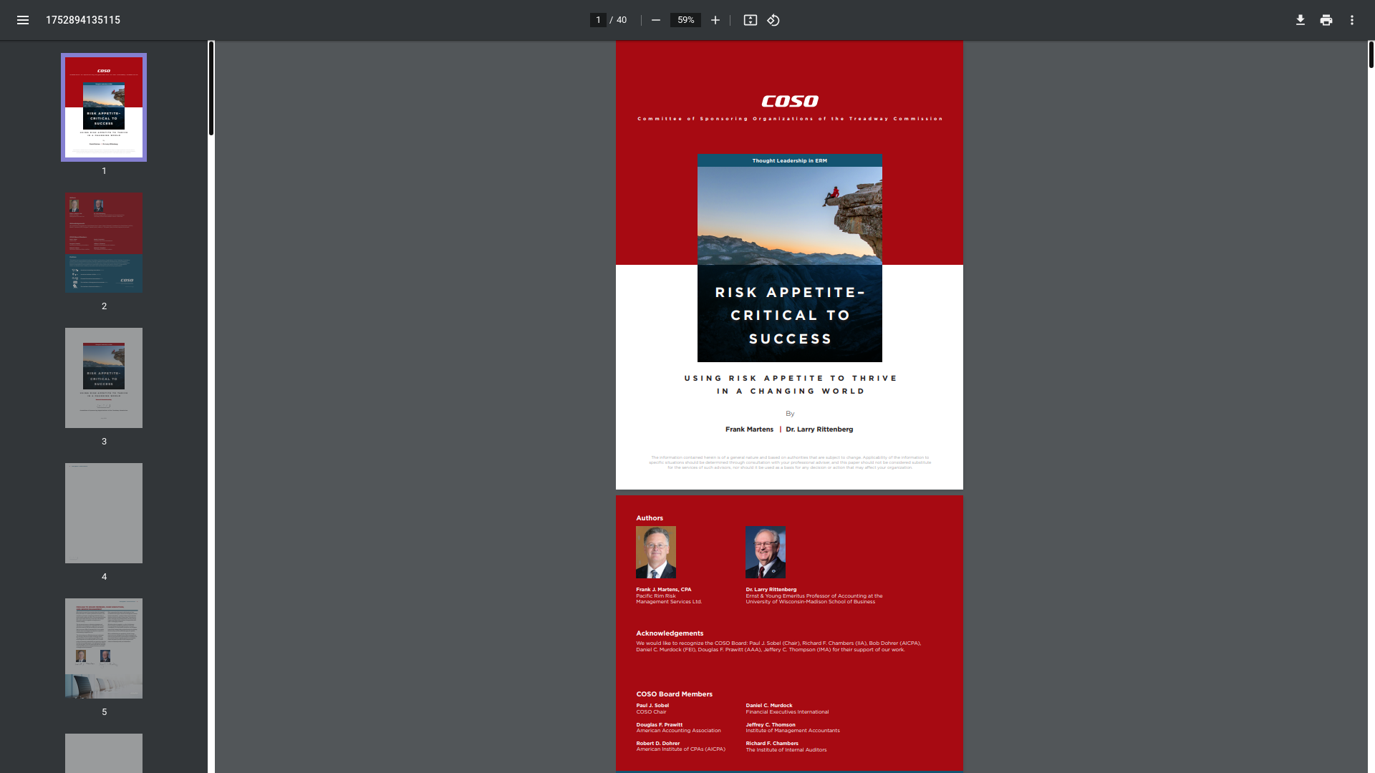Click 'Institute of Management Accountants' text
Screen dimensions: 1375x773
[793, 731]
